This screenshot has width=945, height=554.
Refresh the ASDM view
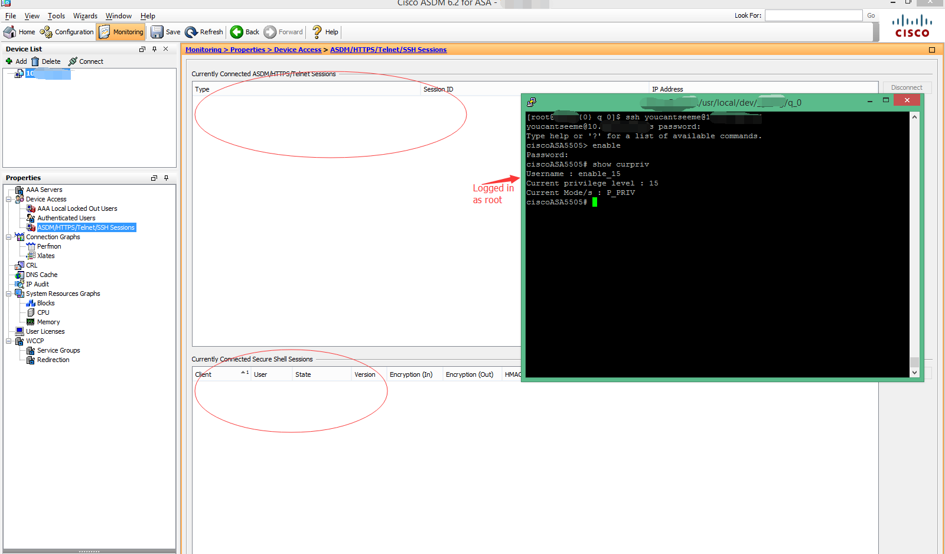click(204, 32)
